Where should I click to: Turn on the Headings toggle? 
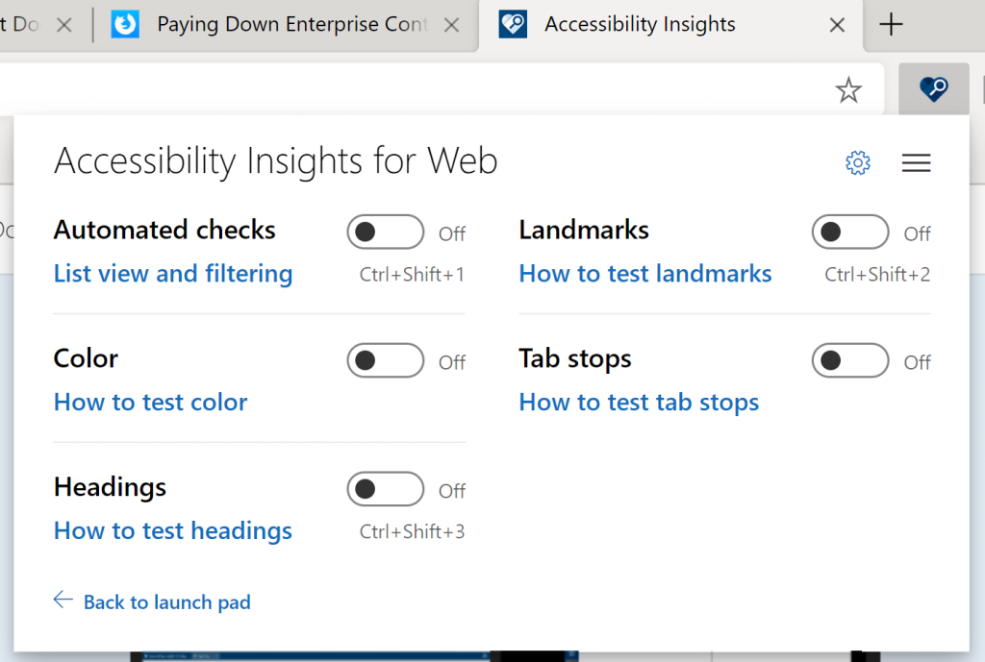pos(385,489)
